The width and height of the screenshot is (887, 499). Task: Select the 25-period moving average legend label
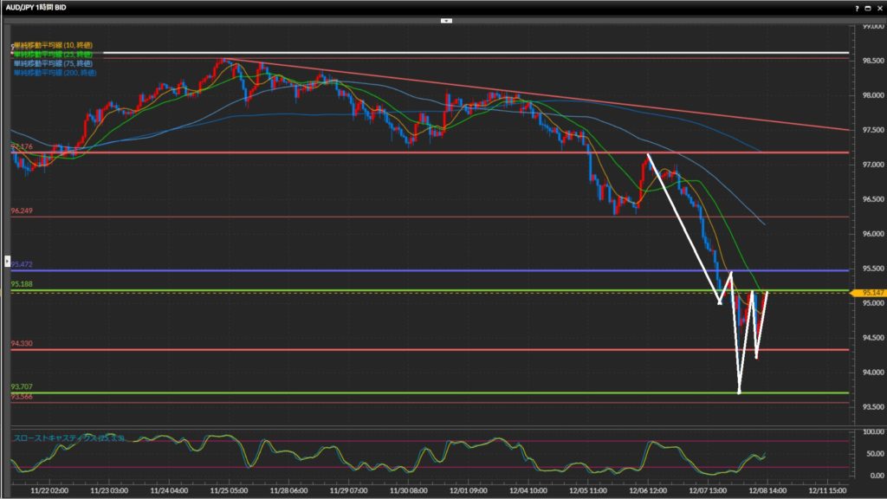click(x=53, y=54)
